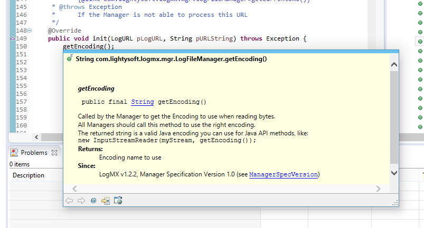Collapse the fold marker at line 148

click(x=29, y=31)
